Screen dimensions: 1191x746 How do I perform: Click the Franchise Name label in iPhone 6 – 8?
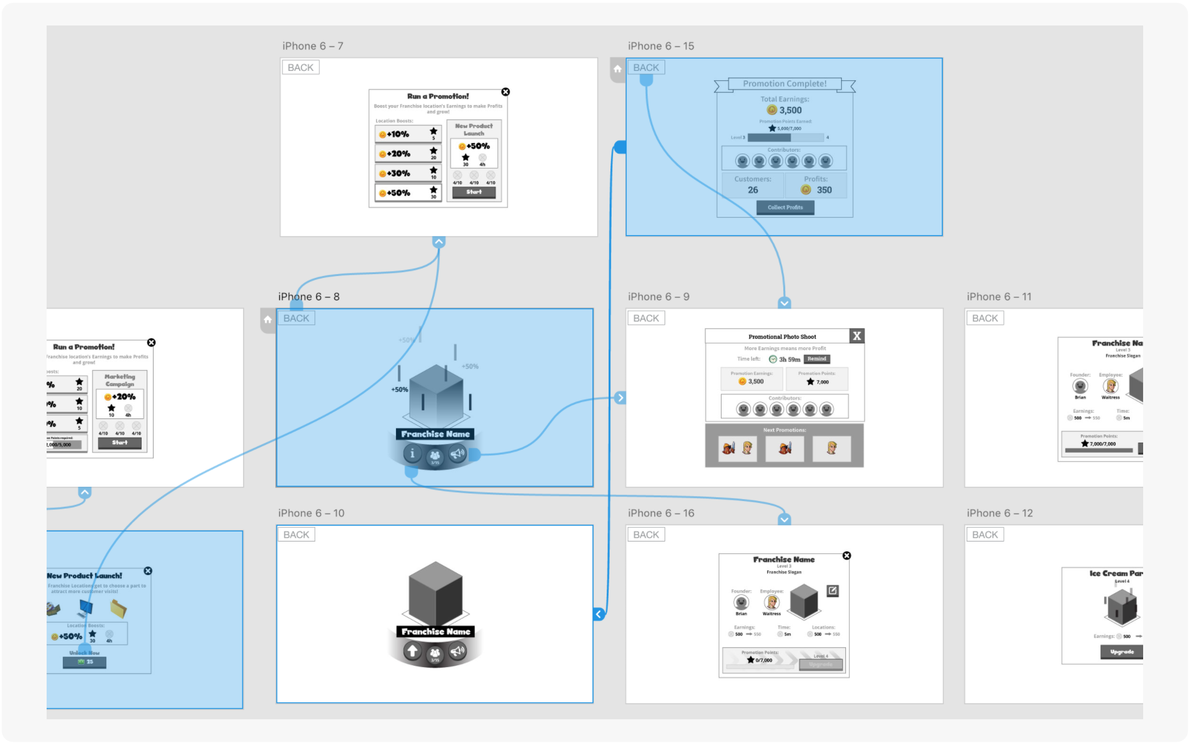tap(435, 434)
